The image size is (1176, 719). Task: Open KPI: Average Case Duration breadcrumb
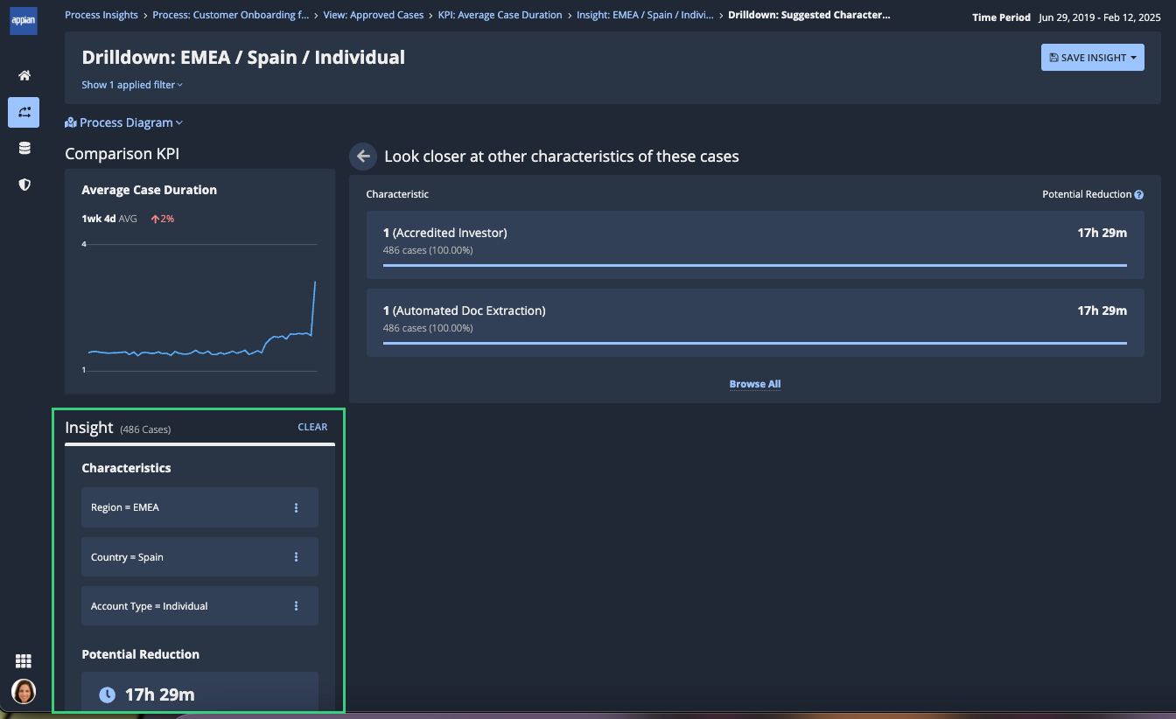(500, 15)
